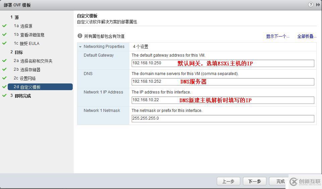The height and width of the screenshot is (189, 322).
Task: Click the green checkmark beside 2d 自定义模板
Action: [4, 87]
